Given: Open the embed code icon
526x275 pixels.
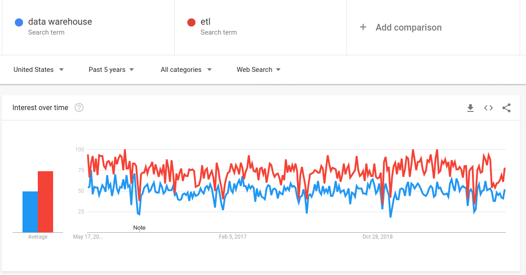Looking at the screenshot, I should pyautogui.click(x=489, y=108).
